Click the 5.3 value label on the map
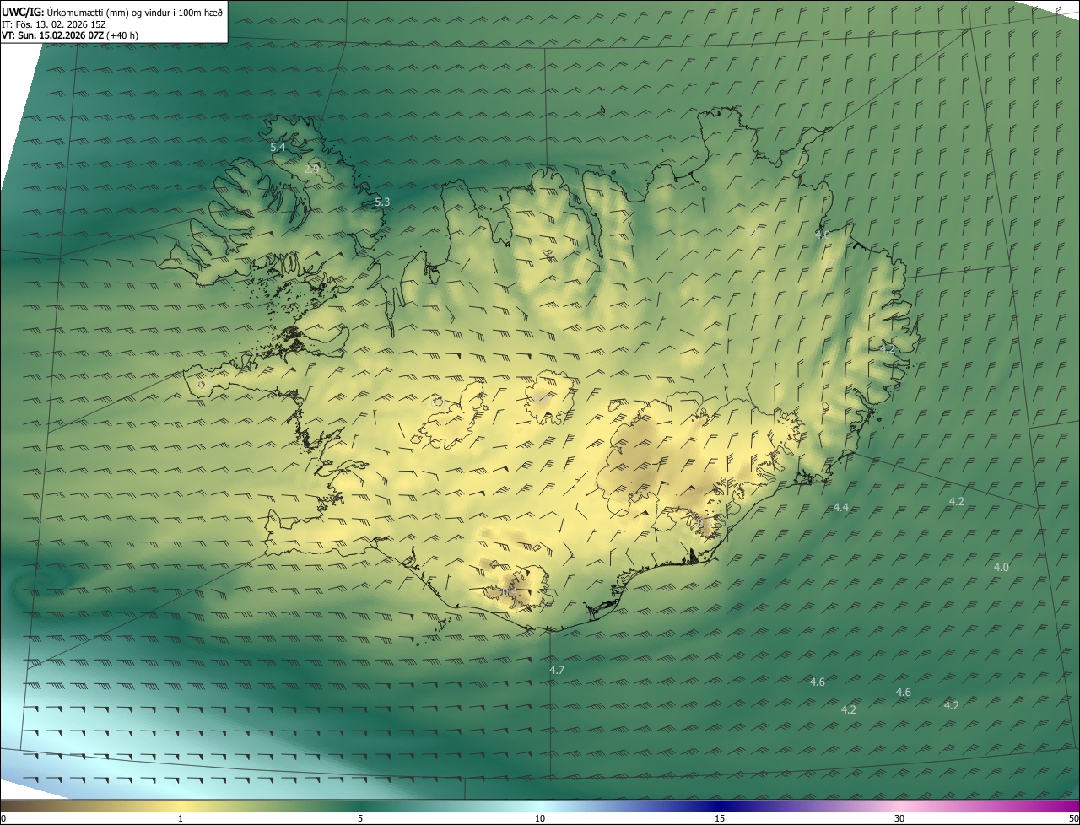This screenshot has width=1080, height=825. click(x=382, y=202)
